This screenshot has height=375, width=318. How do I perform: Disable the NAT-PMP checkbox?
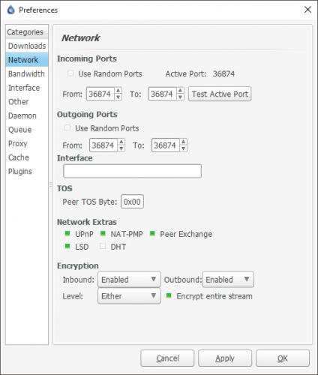[x=103, y=233]
